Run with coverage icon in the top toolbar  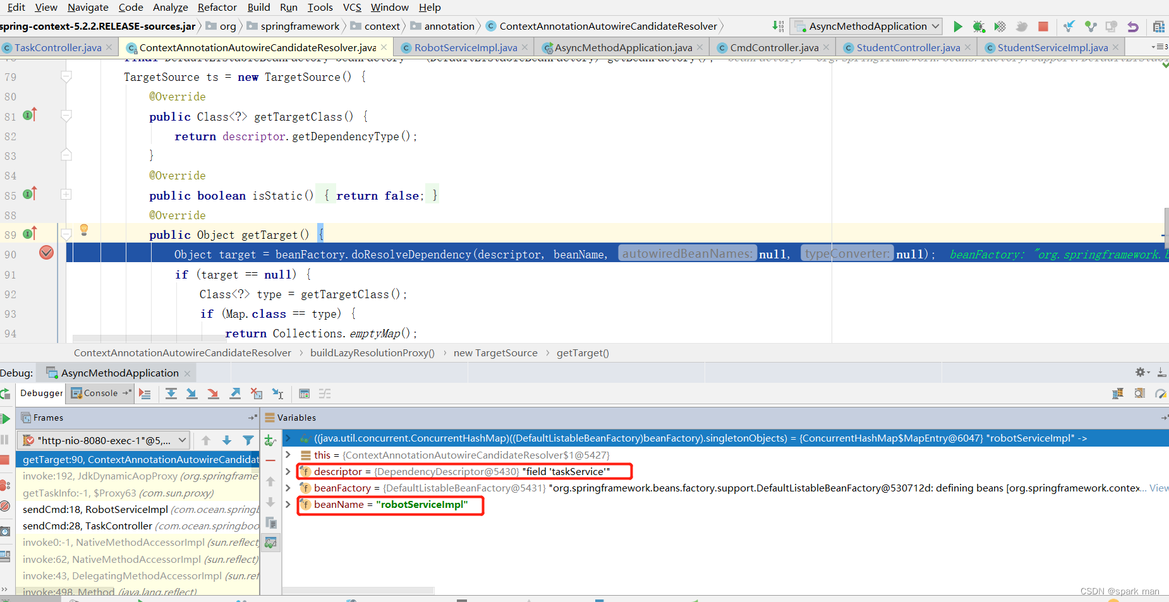pyautogui.click(x=1000, y=27)
